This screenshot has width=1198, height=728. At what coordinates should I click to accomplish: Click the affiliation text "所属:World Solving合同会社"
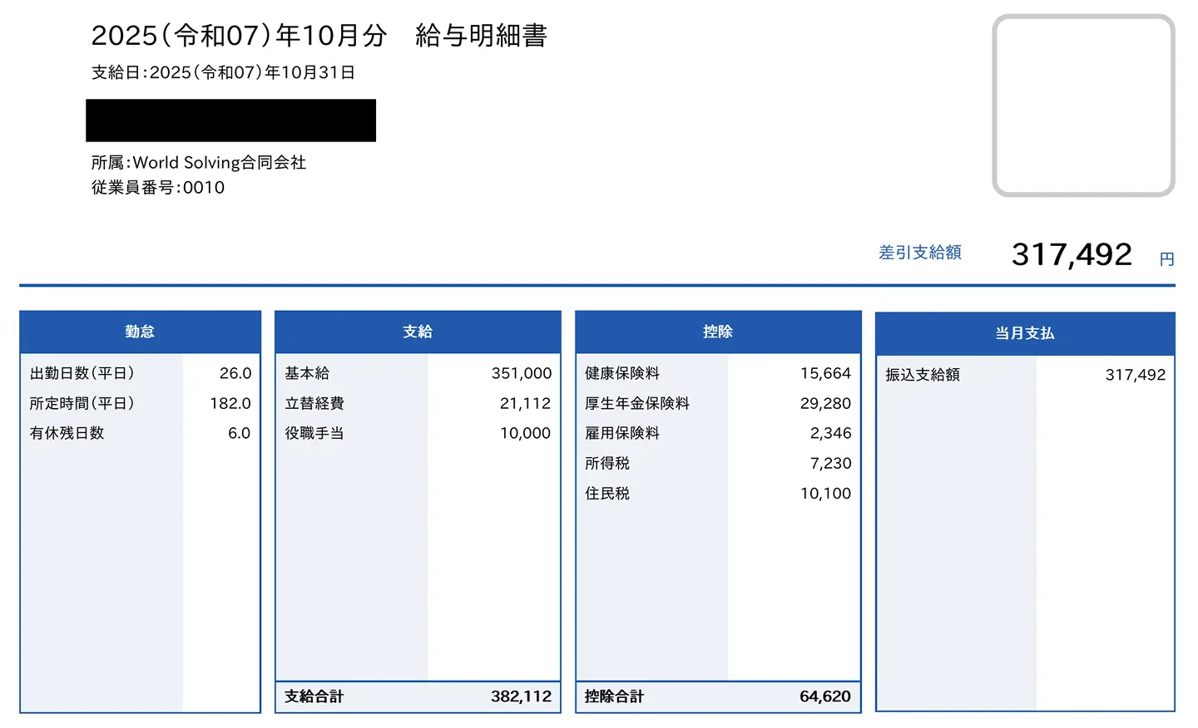pyautogui.click(x=199, y=162)
